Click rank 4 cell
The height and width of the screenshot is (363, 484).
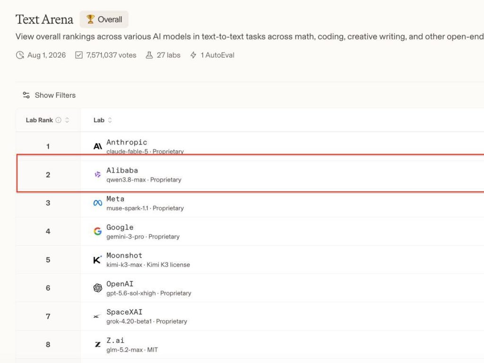pyautogui.click(x=48, y=231)
